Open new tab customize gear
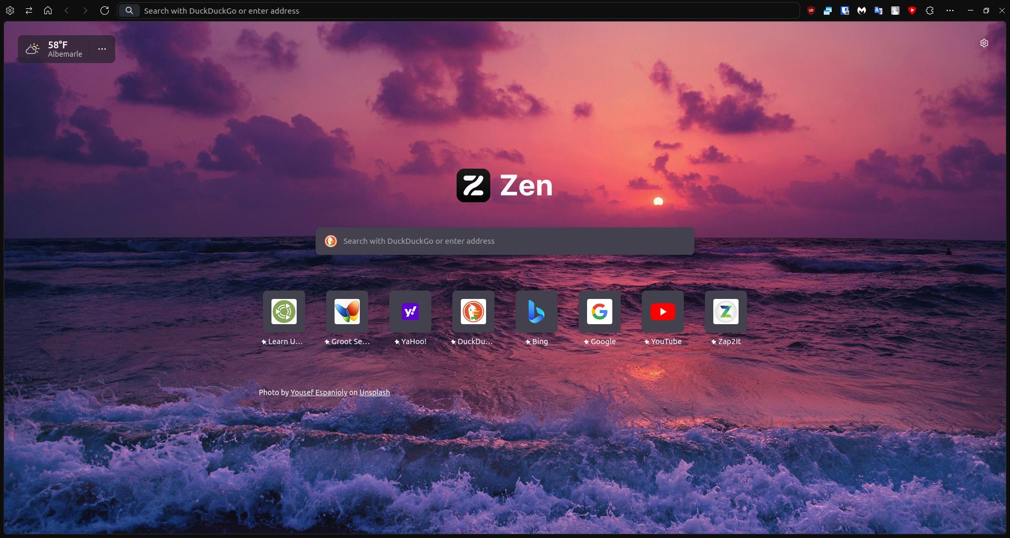 tap(984, 43)
